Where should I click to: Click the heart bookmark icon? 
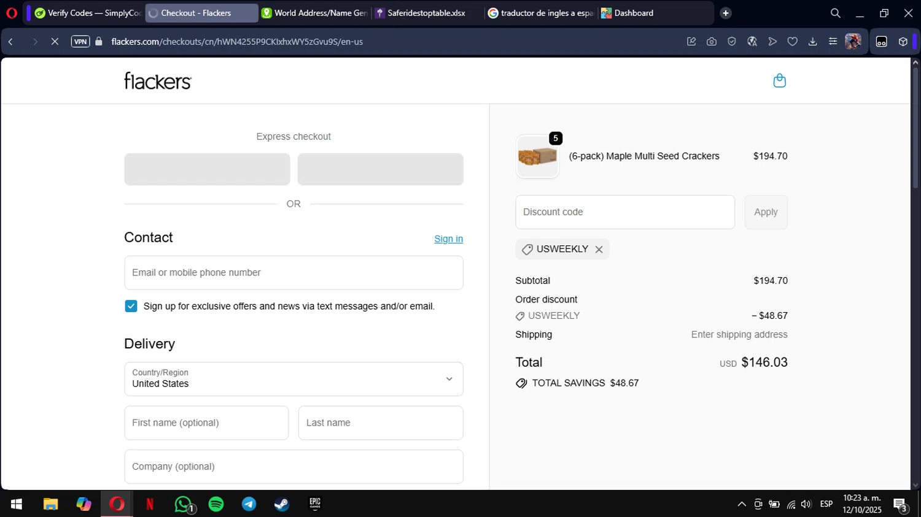(793, 42)
